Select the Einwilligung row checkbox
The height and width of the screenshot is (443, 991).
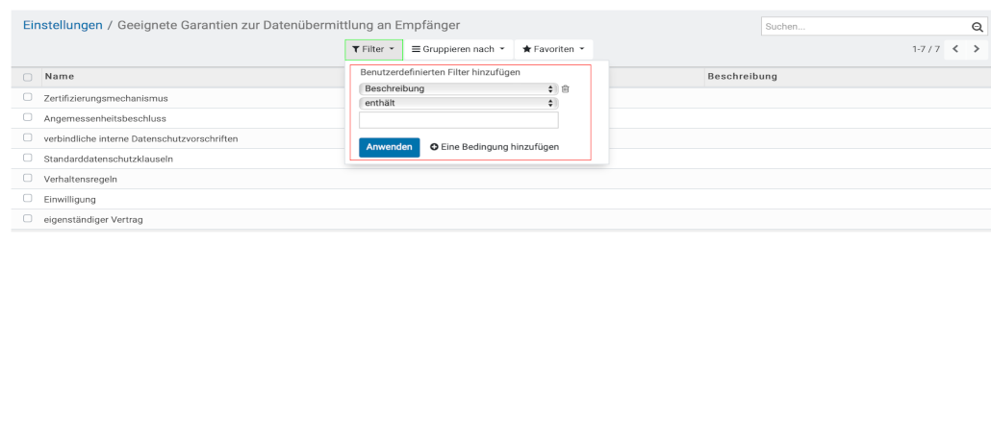point(28,199)
